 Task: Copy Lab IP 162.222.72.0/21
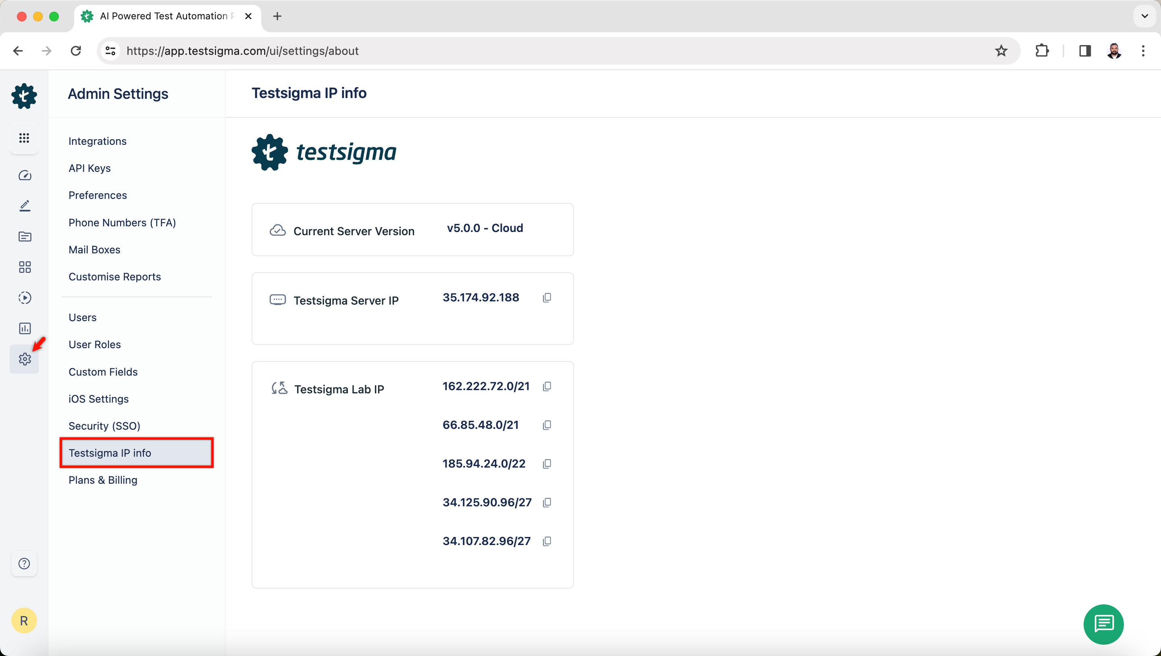(547, 386)
